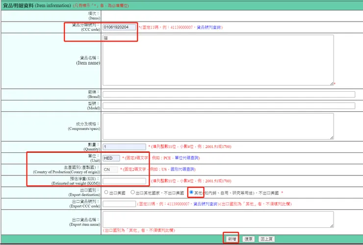Click the (Export destination) label text
Image resolution: width=363 pixels, height=245 pixels.
pyautogui.click(x=84, y=195)
